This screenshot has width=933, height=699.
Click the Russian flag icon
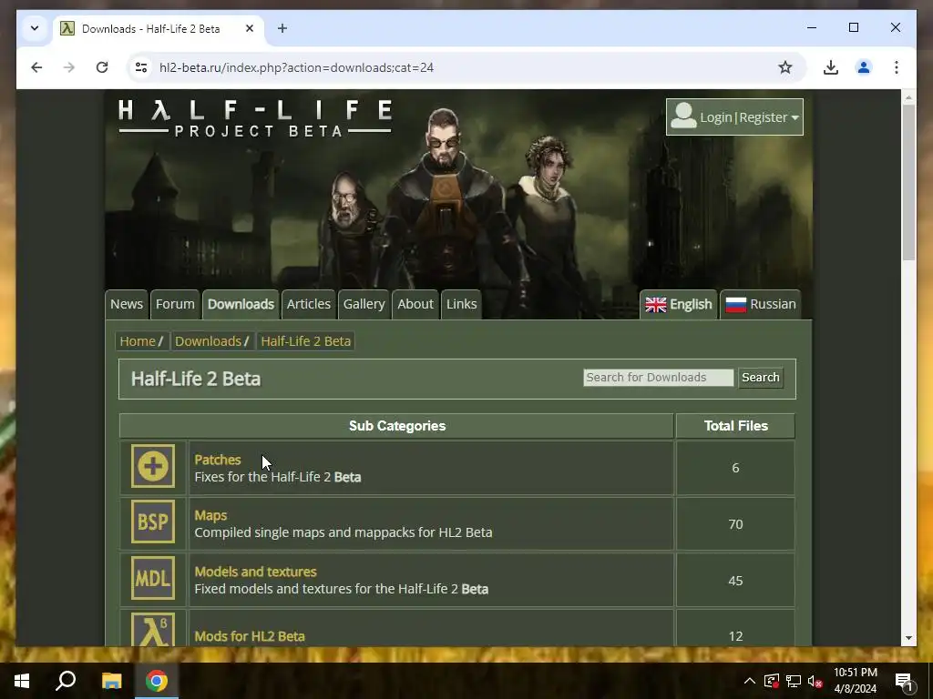pyautogui.click(x=736, y=305)
